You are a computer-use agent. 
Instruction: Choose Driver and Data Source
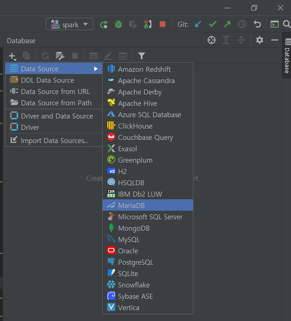click(x=54, y=116)
